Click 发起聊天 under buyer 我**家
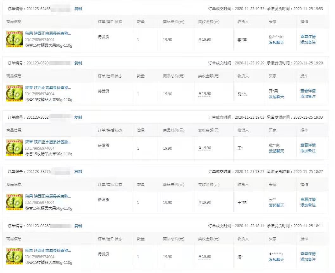 276,151
